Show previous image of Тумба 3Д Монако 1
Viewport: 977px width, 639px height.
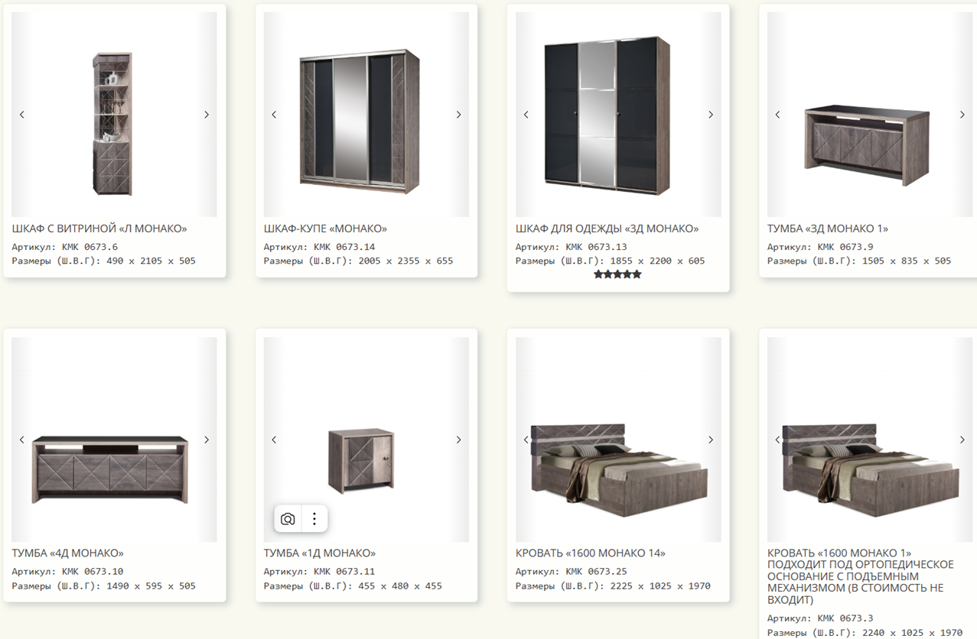pyautogui.click(x=777, y=115)
